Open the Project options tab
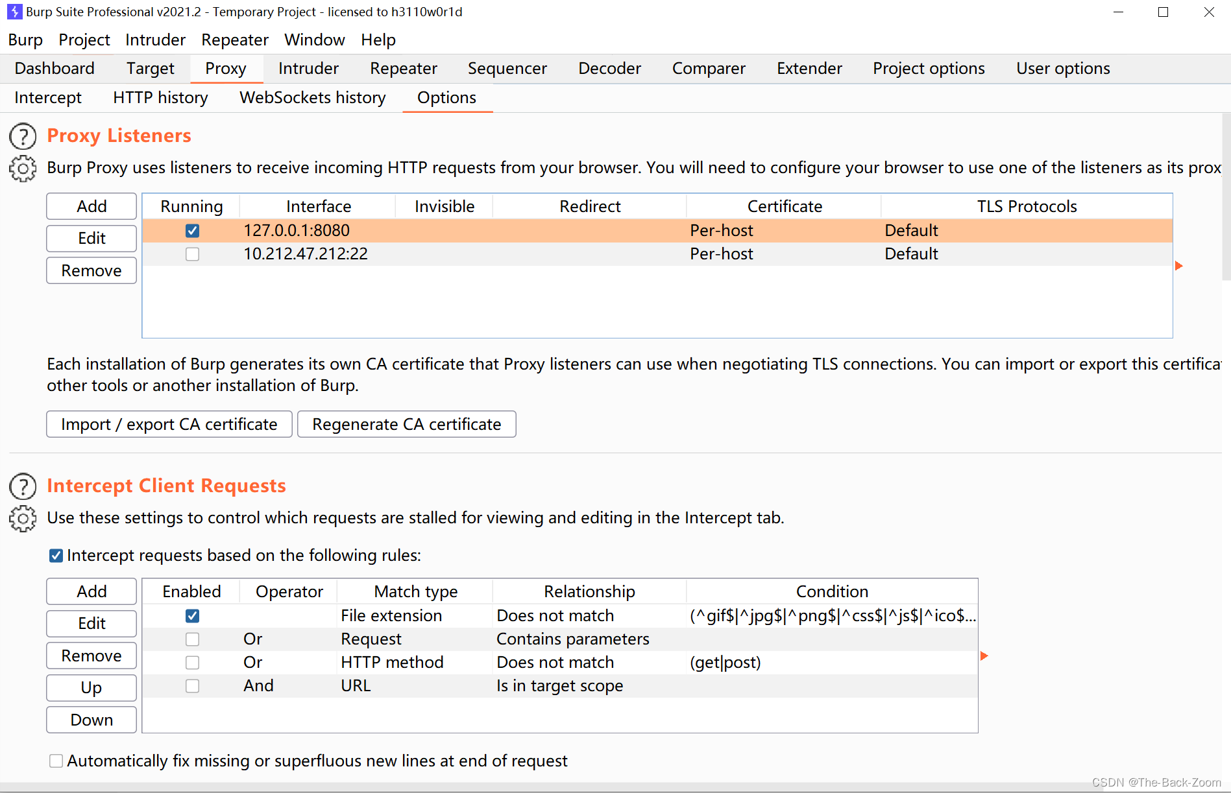The image size is (1231, 793). (929, 69)
